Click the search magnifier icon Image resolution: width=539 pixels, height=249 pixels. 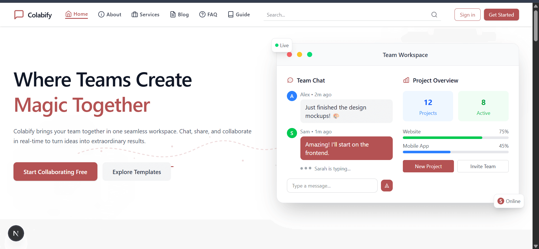tap(434, 15)
